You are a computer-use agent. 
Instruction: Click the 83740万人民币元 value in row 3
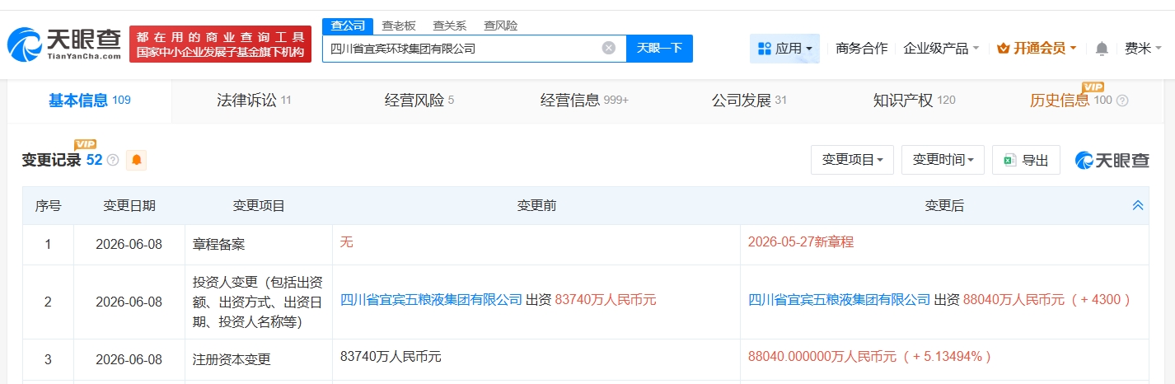[391, 357]
